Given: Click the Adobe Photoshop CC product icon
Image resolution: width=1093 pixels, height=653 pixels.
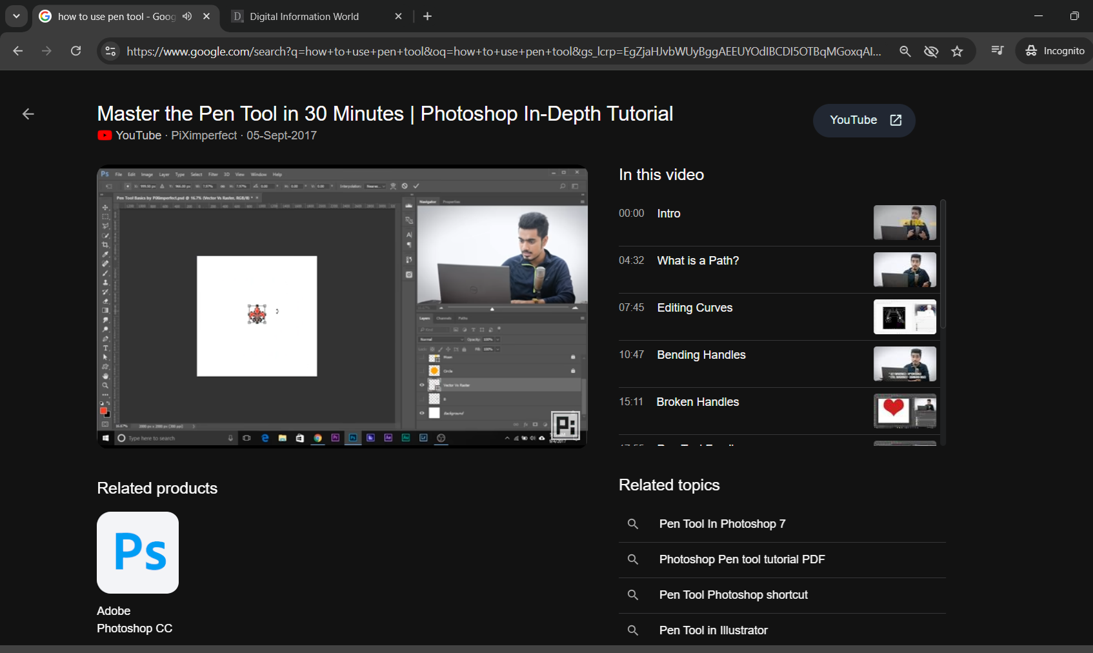Looking at the screenshot, I should (x=137, y=552).
